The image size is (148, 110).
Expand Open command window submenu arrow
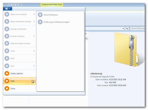(34, 21)
